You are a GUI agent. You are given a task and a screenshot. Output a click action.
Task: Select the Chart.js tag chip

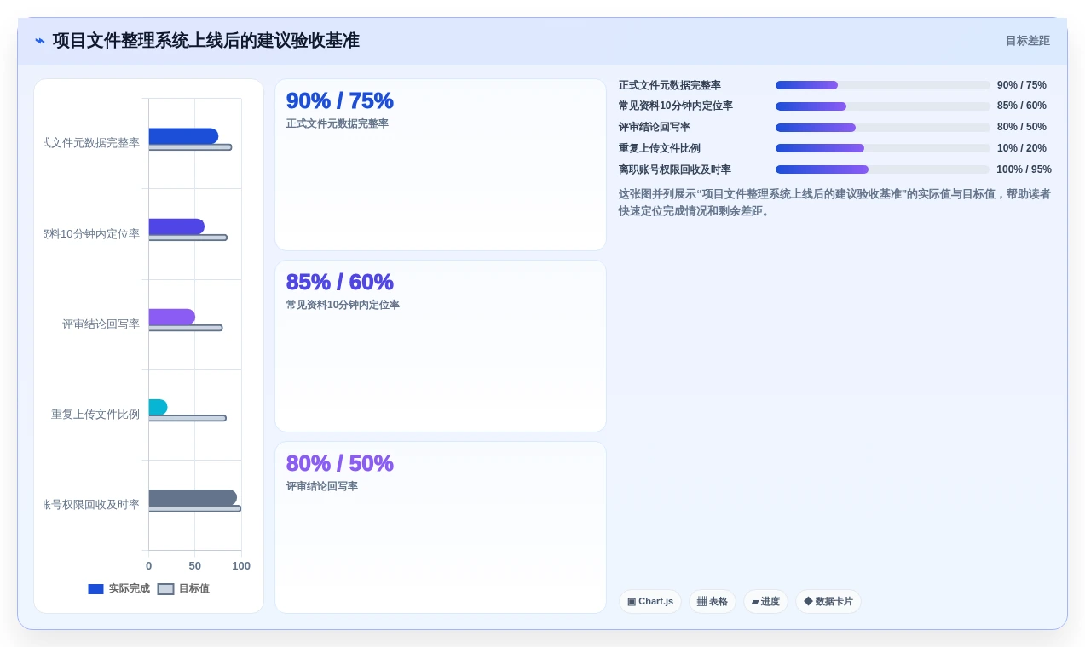pos(649,601)
